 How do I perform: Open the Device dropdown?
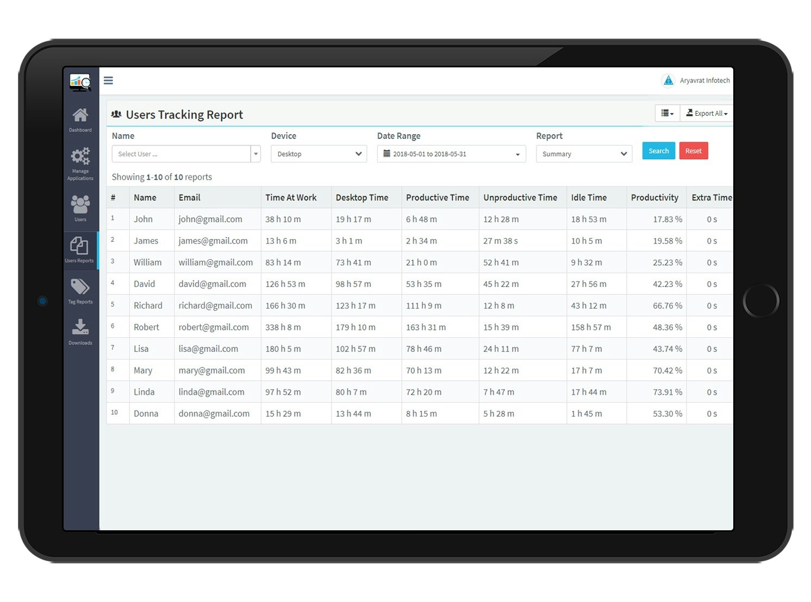pyautogui.click(x=319, y=154)
